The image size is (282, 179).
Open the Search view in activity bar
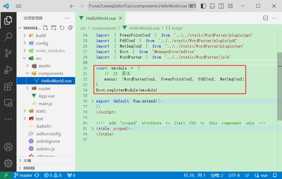click(8, 37)
